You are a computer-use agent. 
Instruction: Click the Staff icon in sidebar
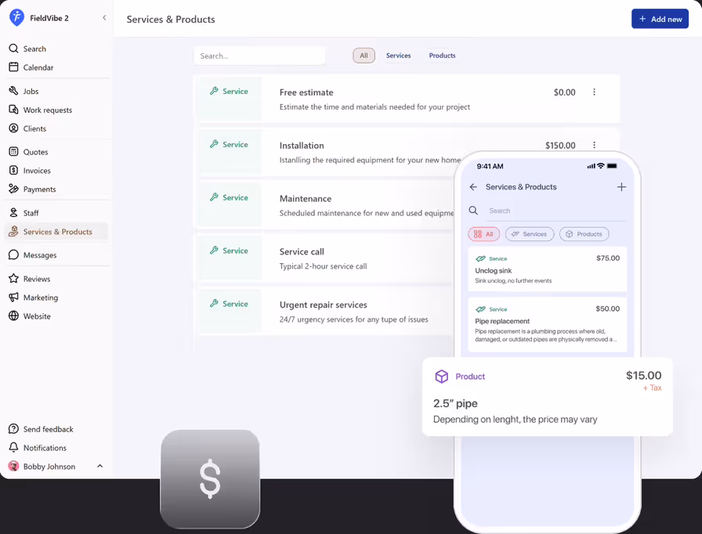[14, 213]
